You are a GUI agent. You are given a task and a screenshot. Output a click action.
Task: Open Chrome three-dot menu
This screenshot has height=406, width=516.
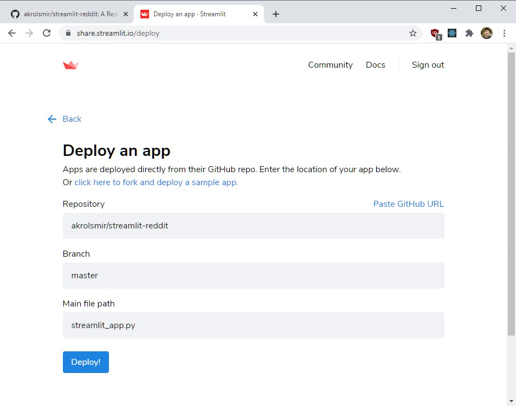(504, 33)
